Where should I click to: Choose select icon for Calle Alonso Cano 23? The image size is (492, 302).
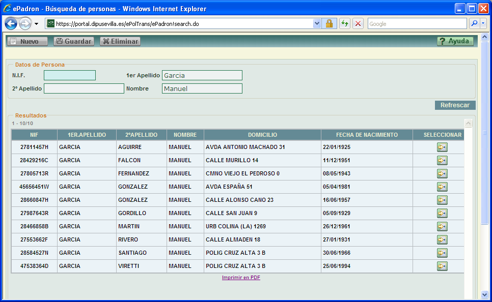click(x=442, y=200)
